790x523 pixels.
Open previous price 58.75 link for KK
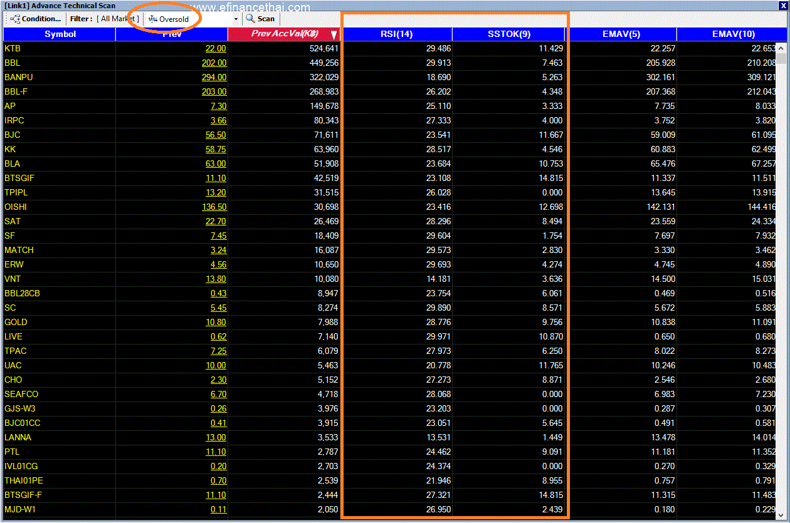tap(216, 149)
